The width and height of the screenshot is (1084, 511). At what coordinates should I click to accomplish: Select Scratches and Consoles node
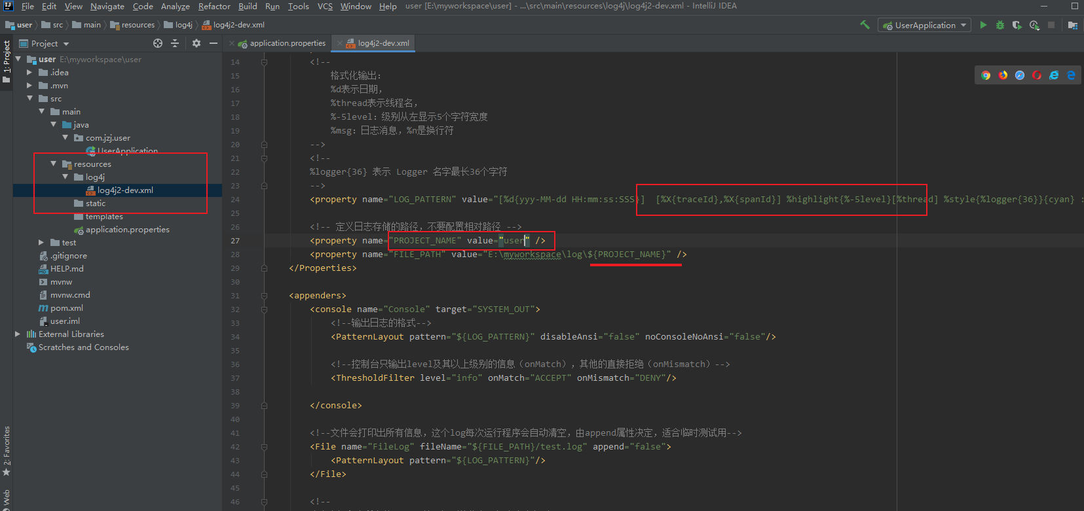pyautogui.click(x=83, y=347)
